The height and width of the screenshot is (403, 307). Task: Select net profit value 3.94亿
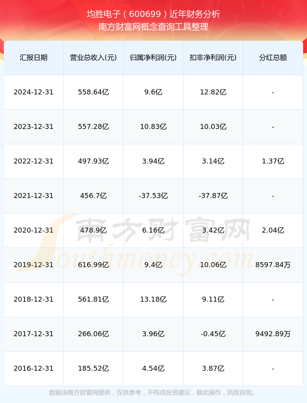[153, 161]
